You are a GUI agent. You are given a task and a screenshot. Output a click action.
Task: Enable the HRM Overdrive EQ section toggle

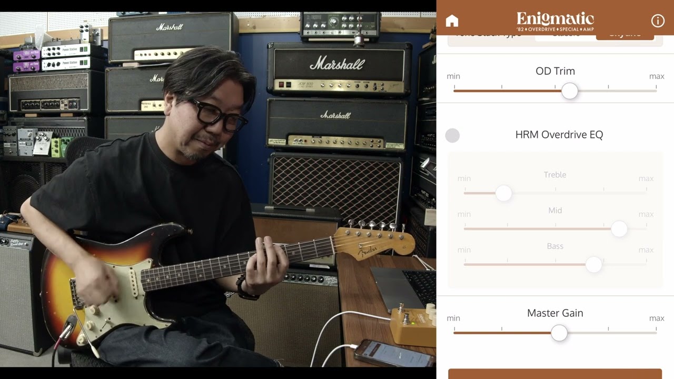click(452, 135)
